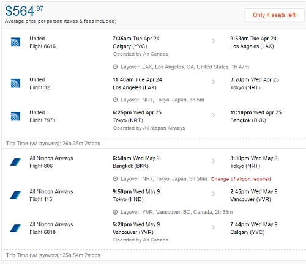Click arrow between Vancouver and Calgary
306x264 pixels.
[x=214, y=227]
